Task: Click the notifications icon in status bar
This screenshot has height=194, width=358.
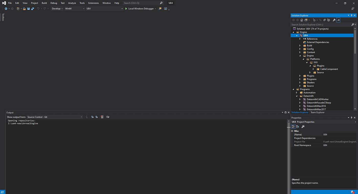Action: 352,192
